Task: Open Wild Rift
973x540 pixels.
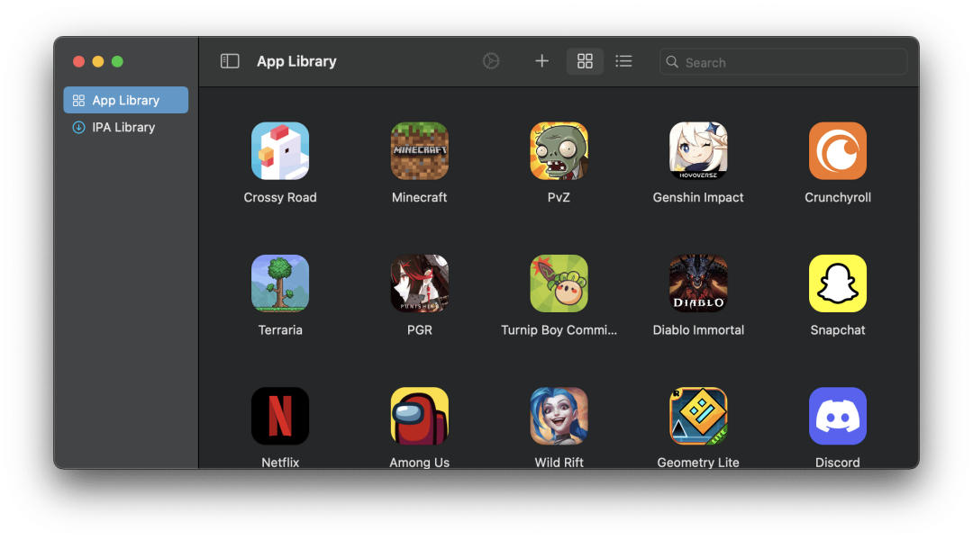Action: 559,415
